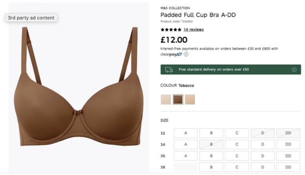Click the free standard delivery banner
Viewport: 305px width, 175px height.
tap(231, 70)
